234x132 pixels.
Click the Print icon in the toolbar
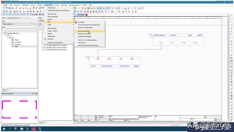12,8
